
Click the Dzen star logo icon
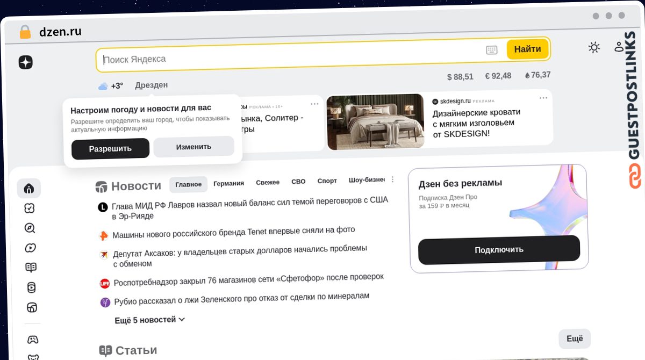[x=25, y=62]
